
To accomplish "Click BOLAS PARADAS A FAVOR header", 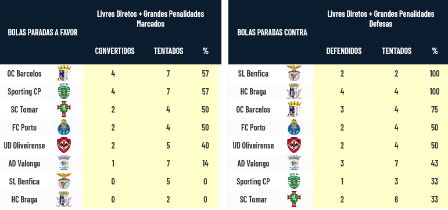I will pos(42,32).
